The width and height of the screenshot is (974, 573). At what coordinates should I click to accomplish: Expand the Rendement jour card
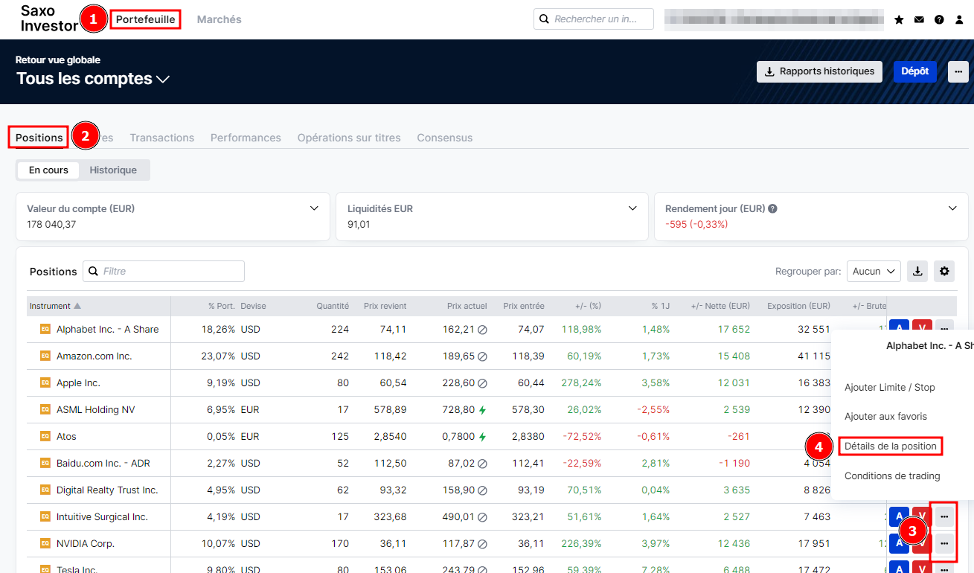[x=952, y=208]
